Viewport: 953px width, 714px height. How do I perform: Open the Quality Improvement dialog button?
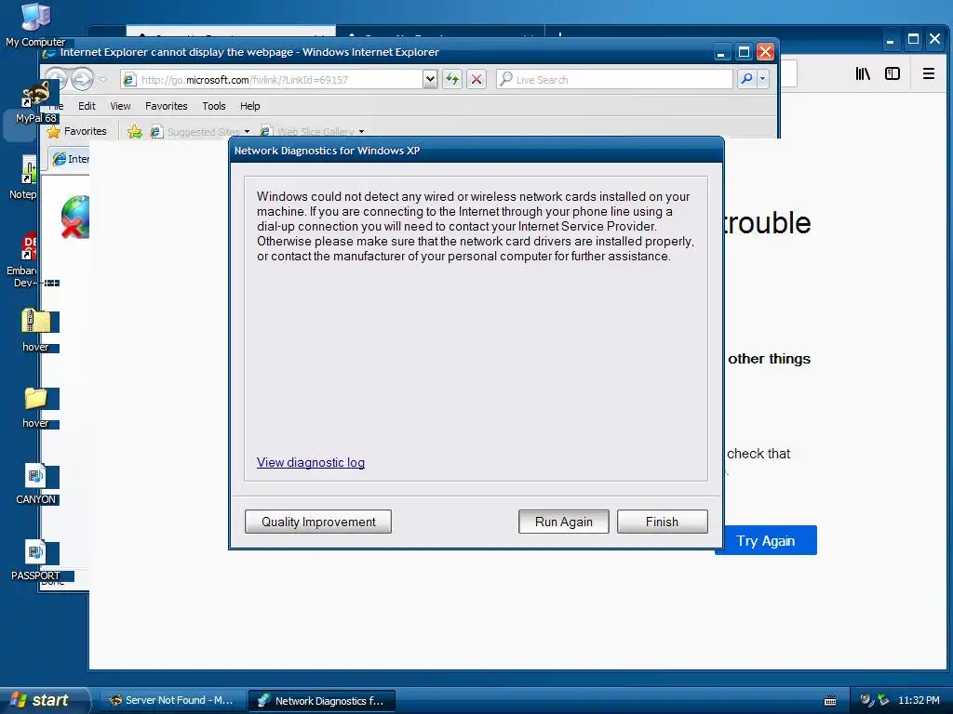coord(318,522)
